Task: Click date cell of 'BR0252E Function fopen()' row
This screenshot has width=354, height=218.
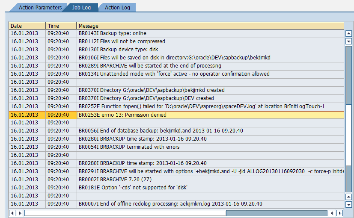Action: coord(27,106)
